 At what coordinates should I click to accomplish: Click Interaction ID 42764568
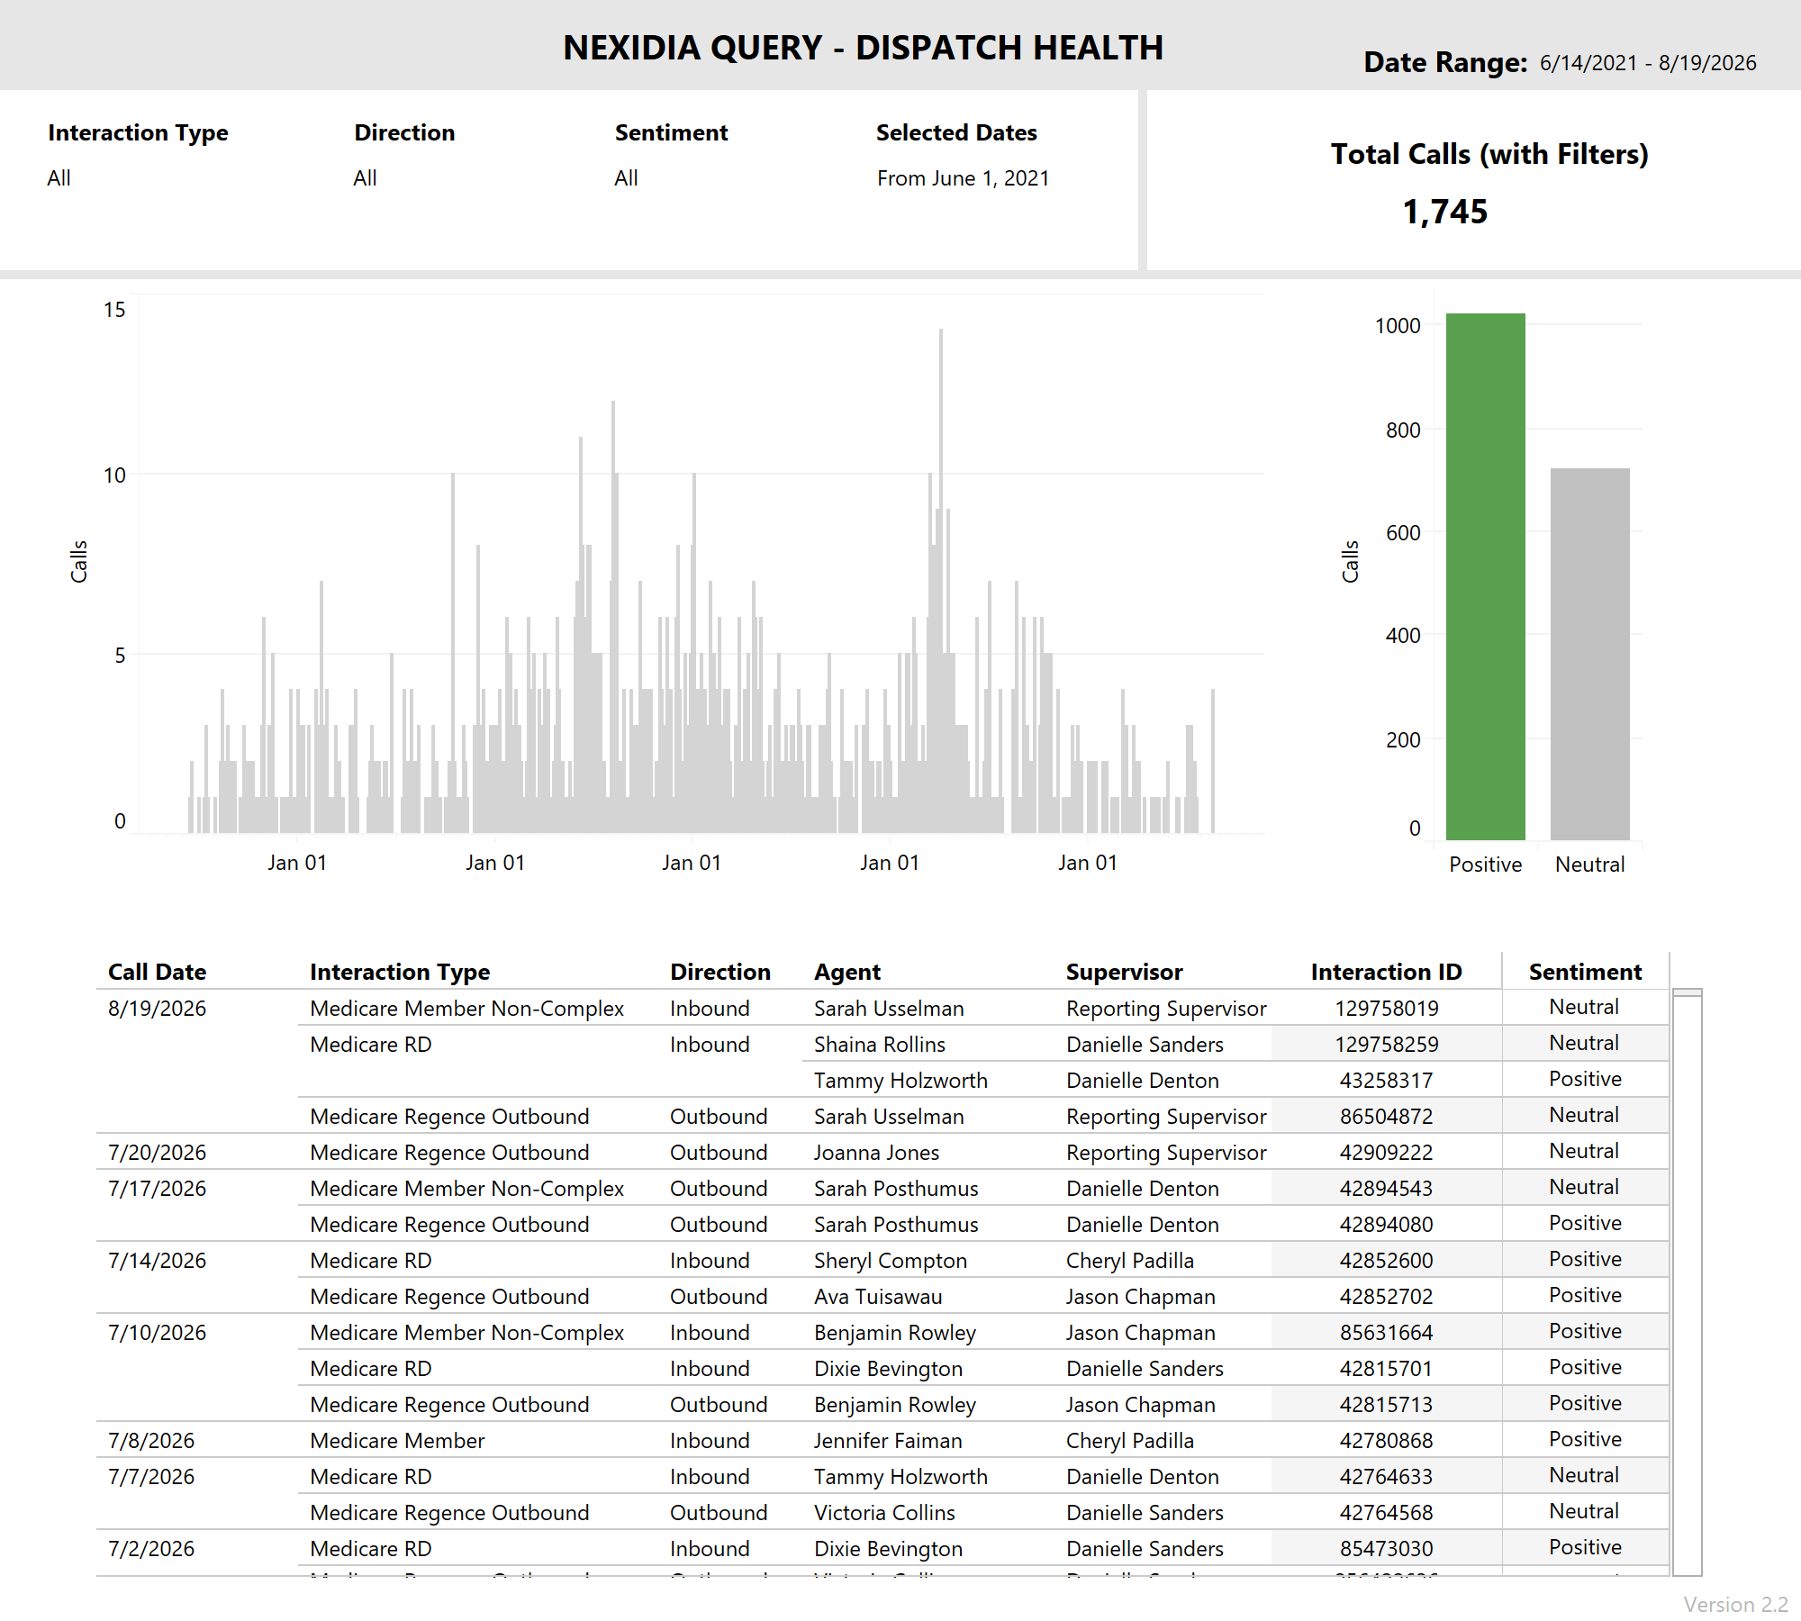pos(1386,1512)
